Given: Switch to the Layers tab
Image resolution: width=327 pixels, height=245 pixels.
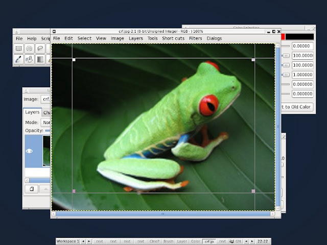Looking at the screenshot, I should tap(32, 112).
